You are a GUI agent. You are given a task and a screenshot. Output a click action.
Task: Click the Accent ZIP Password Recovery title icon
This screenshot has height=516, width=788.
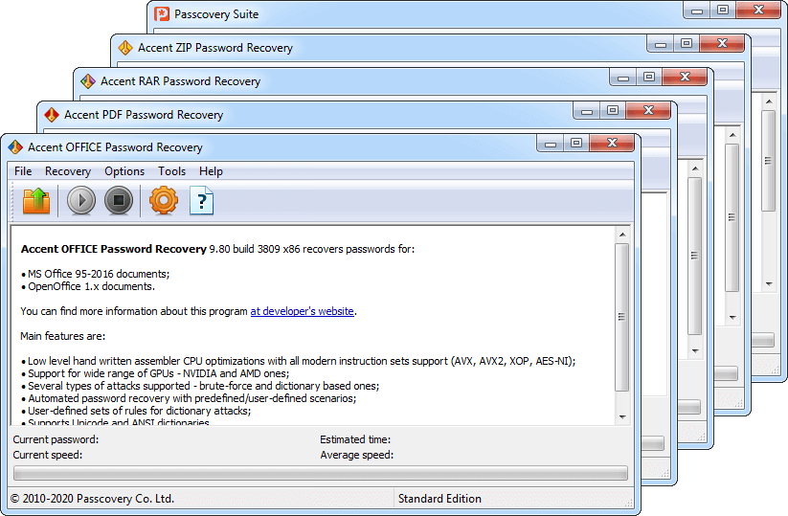coord(125,48)
